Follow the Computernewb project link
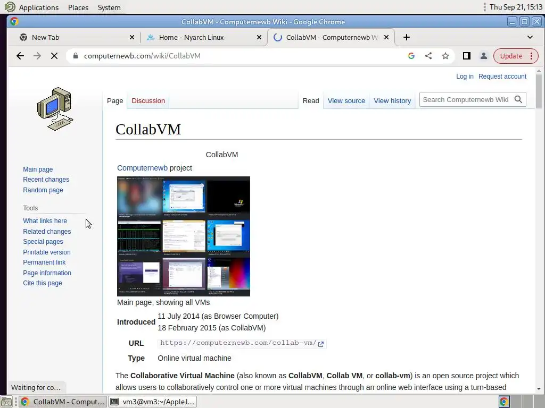545x408 pixels. point(142,168)
